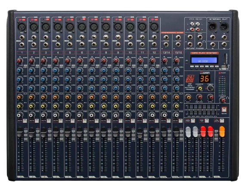Turn the orange AUX knob on channel 10
248x186 pixels.
pos(128,97)
